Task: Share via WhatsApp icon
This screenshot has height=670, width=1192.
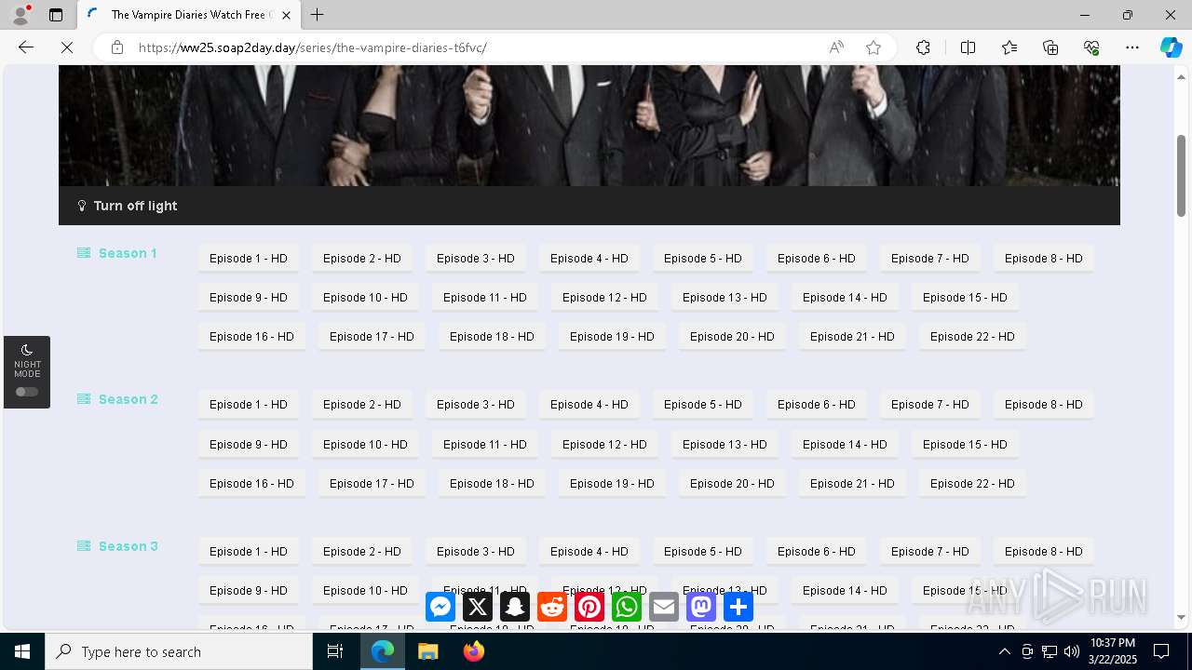Action: 627,608
